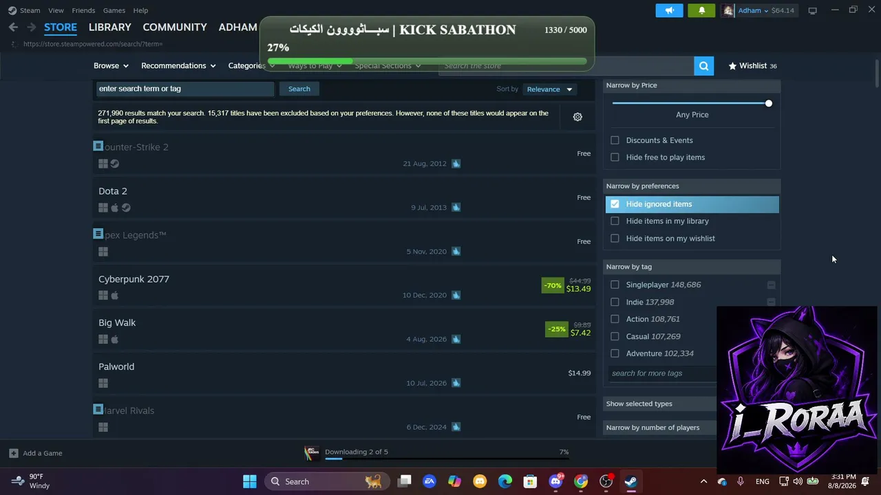The height and width of the screenshot is (495, 881).
Task: Enable the Discounts & Events checkbox
Action: point(615,140)
